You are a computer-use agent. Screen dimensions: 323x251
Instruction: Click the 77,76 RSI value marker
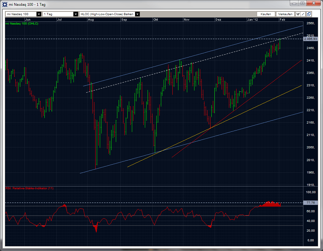[310, 203]
